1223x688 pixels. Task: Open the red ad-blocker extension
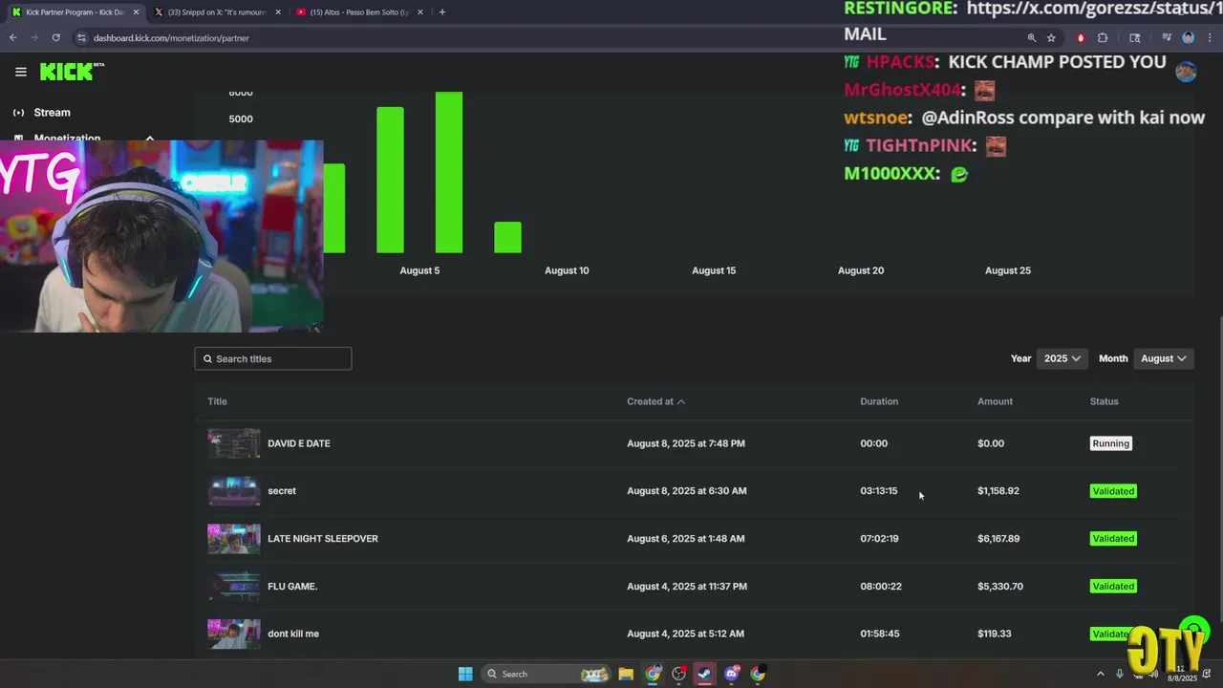click(1081, 37)
